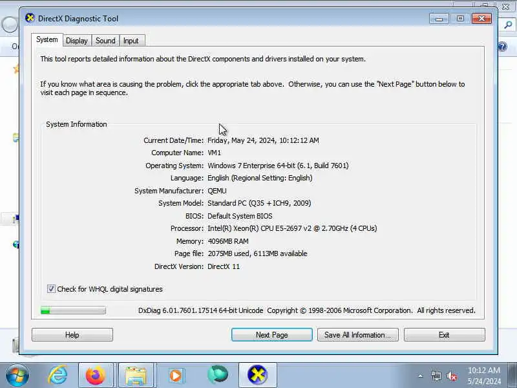Image resolution: width=517 pixels, height=388 pixels.
Task: Switch to the Display tab
Action: click(x=77, y=41)
